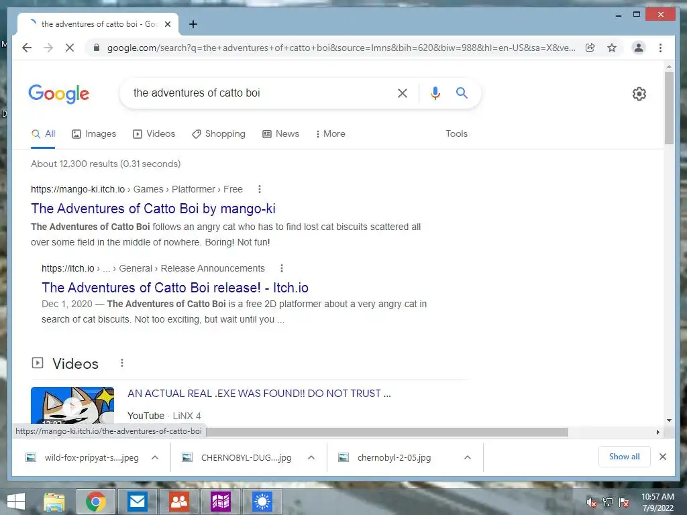The image size is (687, 515).
Task: Open the Windows Start menu
Action: (16, 502)
